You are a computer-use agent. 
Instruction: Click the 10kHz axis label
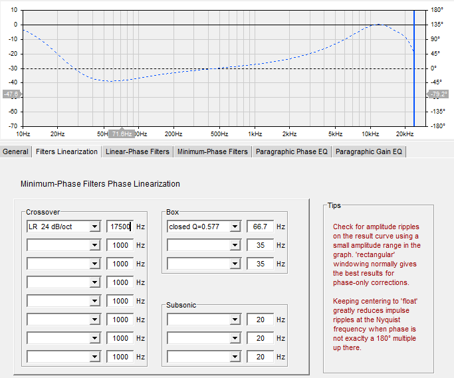[x=370, y=134]
